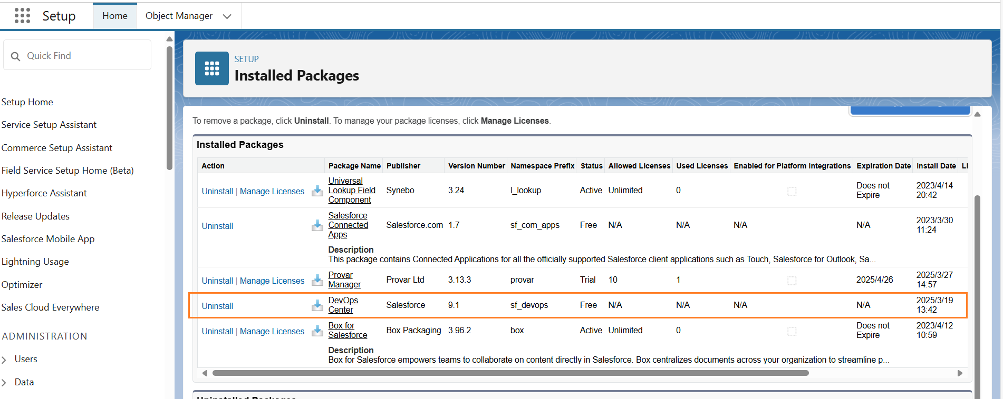The image size is (1003, 399).
Task: Expand the Users section chevron
Action: [x=4, y=360]
